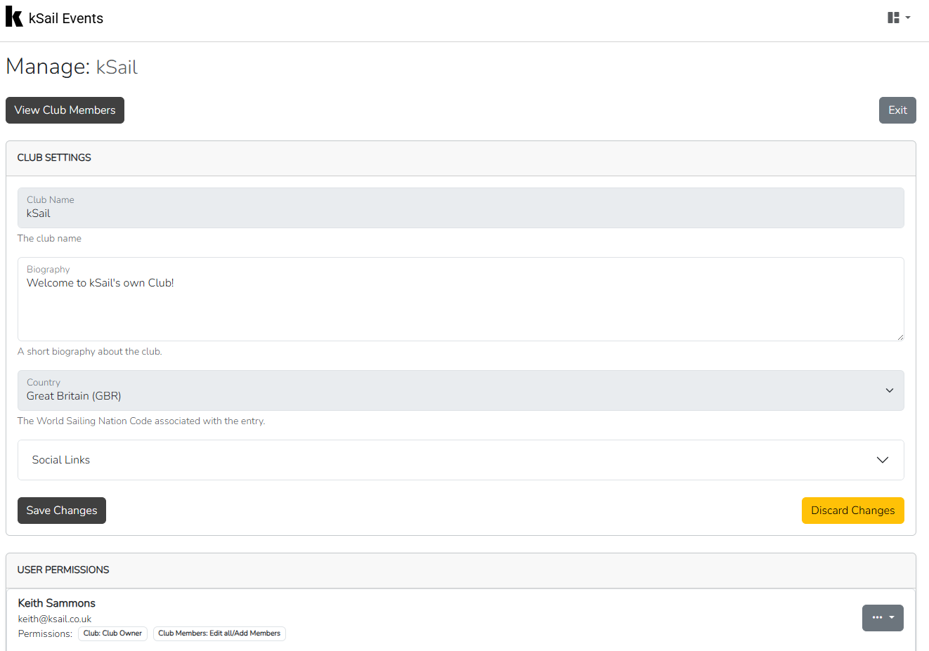This screenshot has width=929, height=651.
Task: Open Keith Sammons' ellipsis actions menu
Action: click(882, 618)
